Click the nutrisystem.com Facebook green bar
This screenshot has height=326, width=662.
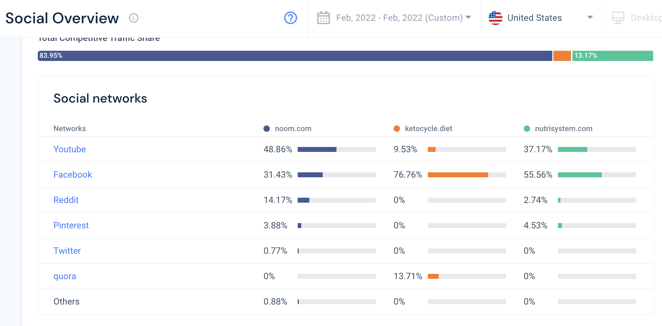point(580,175)
